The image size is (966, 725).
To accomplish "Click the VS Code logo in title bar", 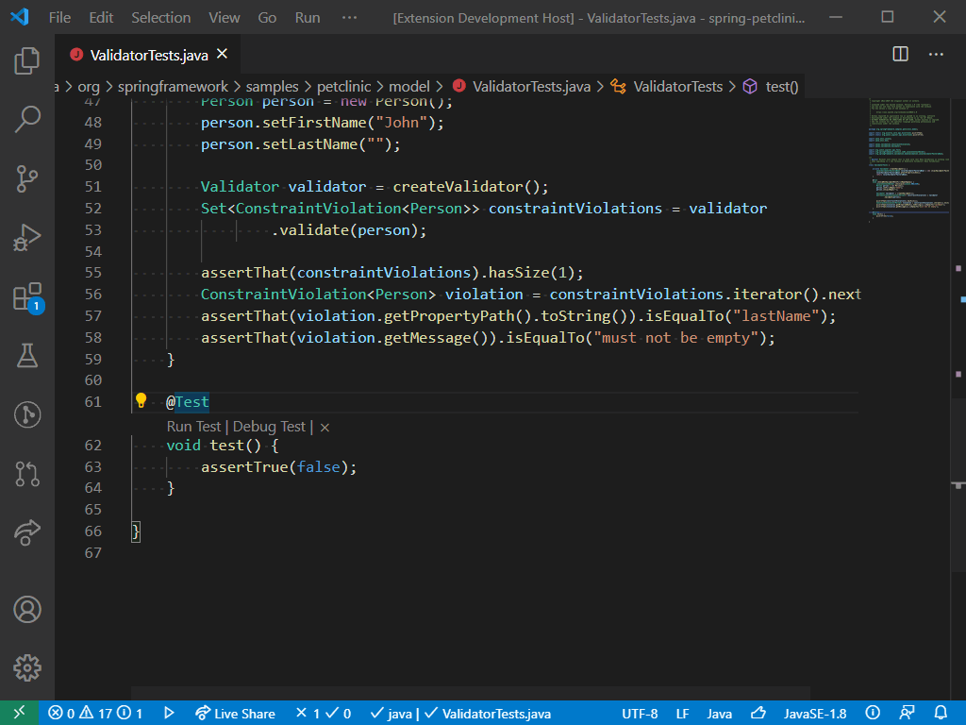I will click(20, 17).
